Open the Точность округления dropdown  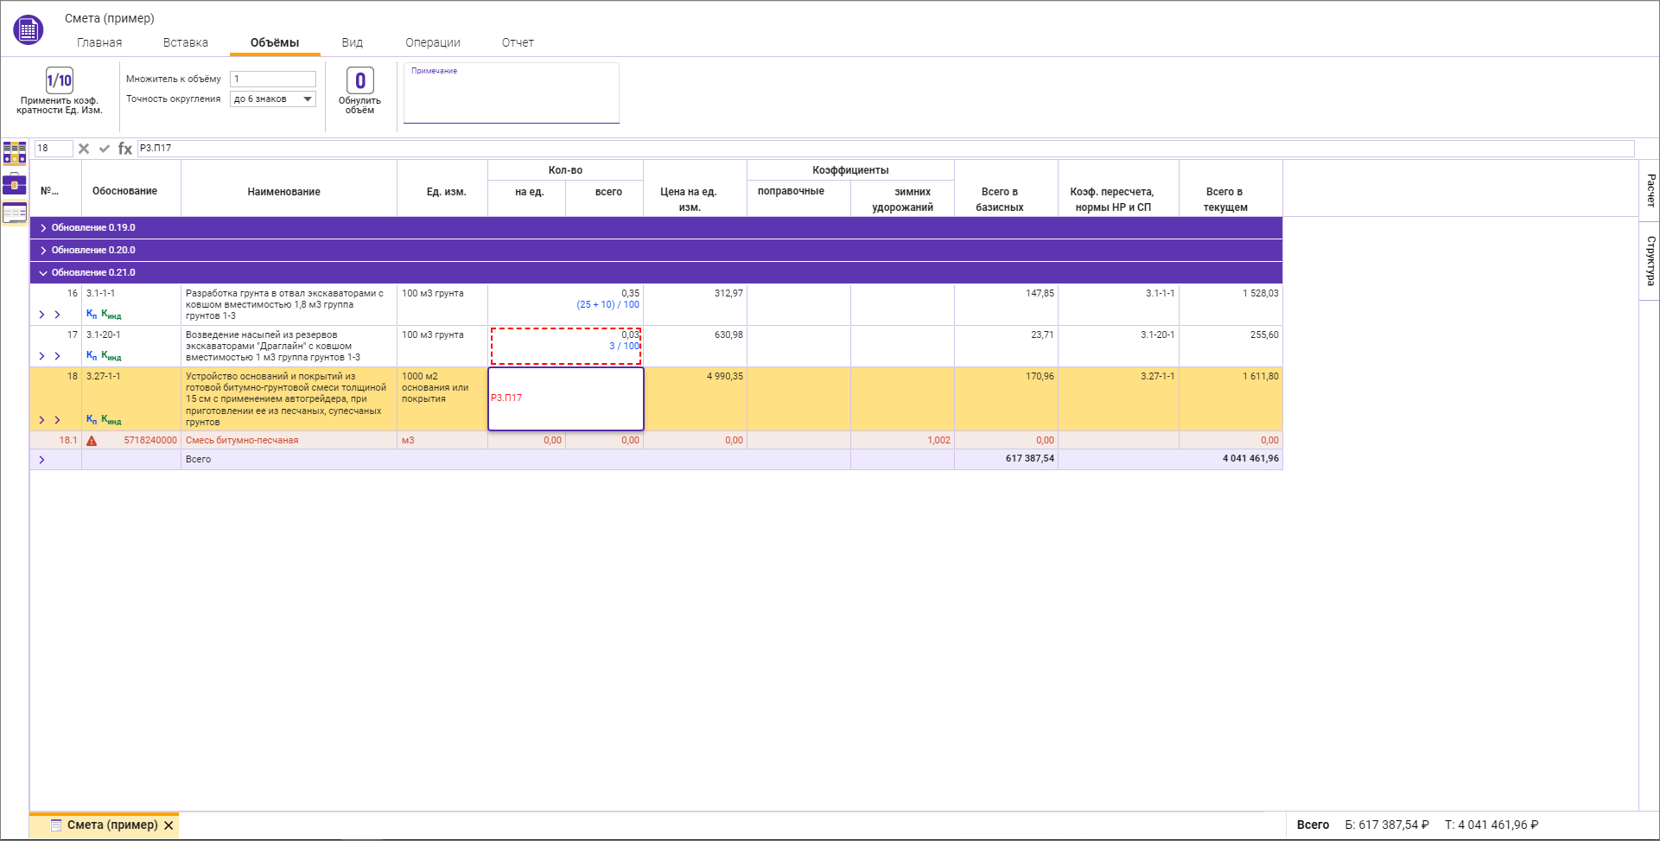(x=273, y=99)
